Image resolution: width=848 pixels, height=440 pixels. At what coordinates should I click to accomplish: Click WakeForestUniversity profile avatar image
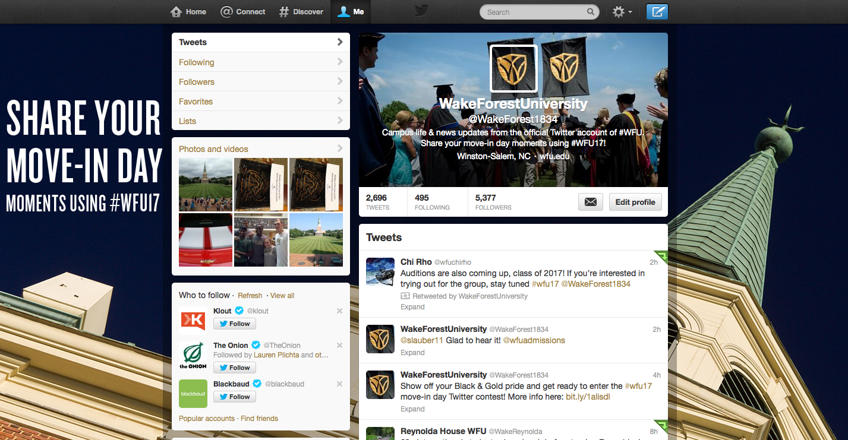513,68
